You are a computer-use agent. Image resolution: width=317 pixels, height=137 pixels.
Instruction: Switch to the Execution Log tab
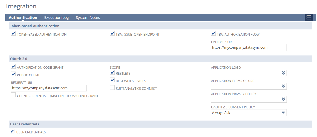[x=56, y=18]
